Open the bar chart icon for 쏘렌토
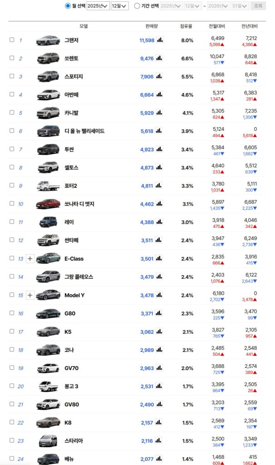The image size is (275, 465). pyautogui.click(x=159, y=58)
